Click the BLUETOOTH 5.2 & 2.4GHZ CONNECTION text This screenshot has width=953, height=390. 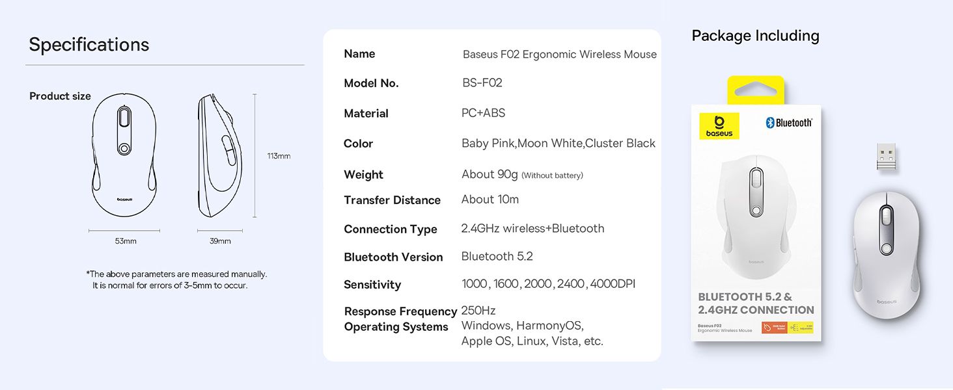[756, 304]
